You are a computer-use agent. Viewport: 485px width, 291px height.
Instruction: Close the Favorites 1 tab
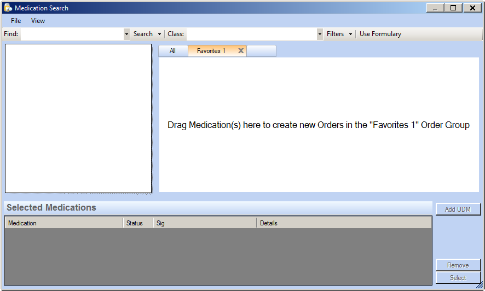tap(241, 51)
